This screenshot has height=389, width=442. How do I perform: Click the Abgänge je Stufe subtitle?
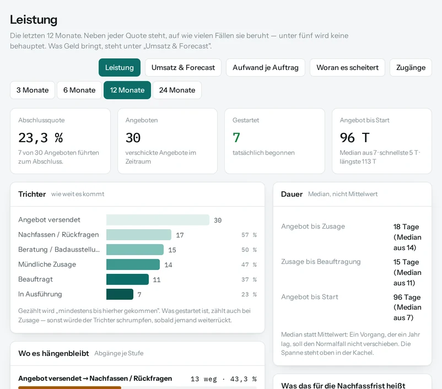(119, 354)
